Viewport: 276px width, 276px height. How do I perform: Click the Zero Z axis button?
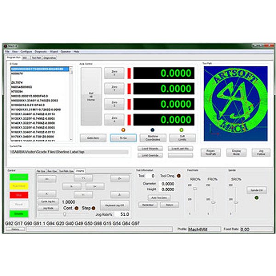click(114, 104)
